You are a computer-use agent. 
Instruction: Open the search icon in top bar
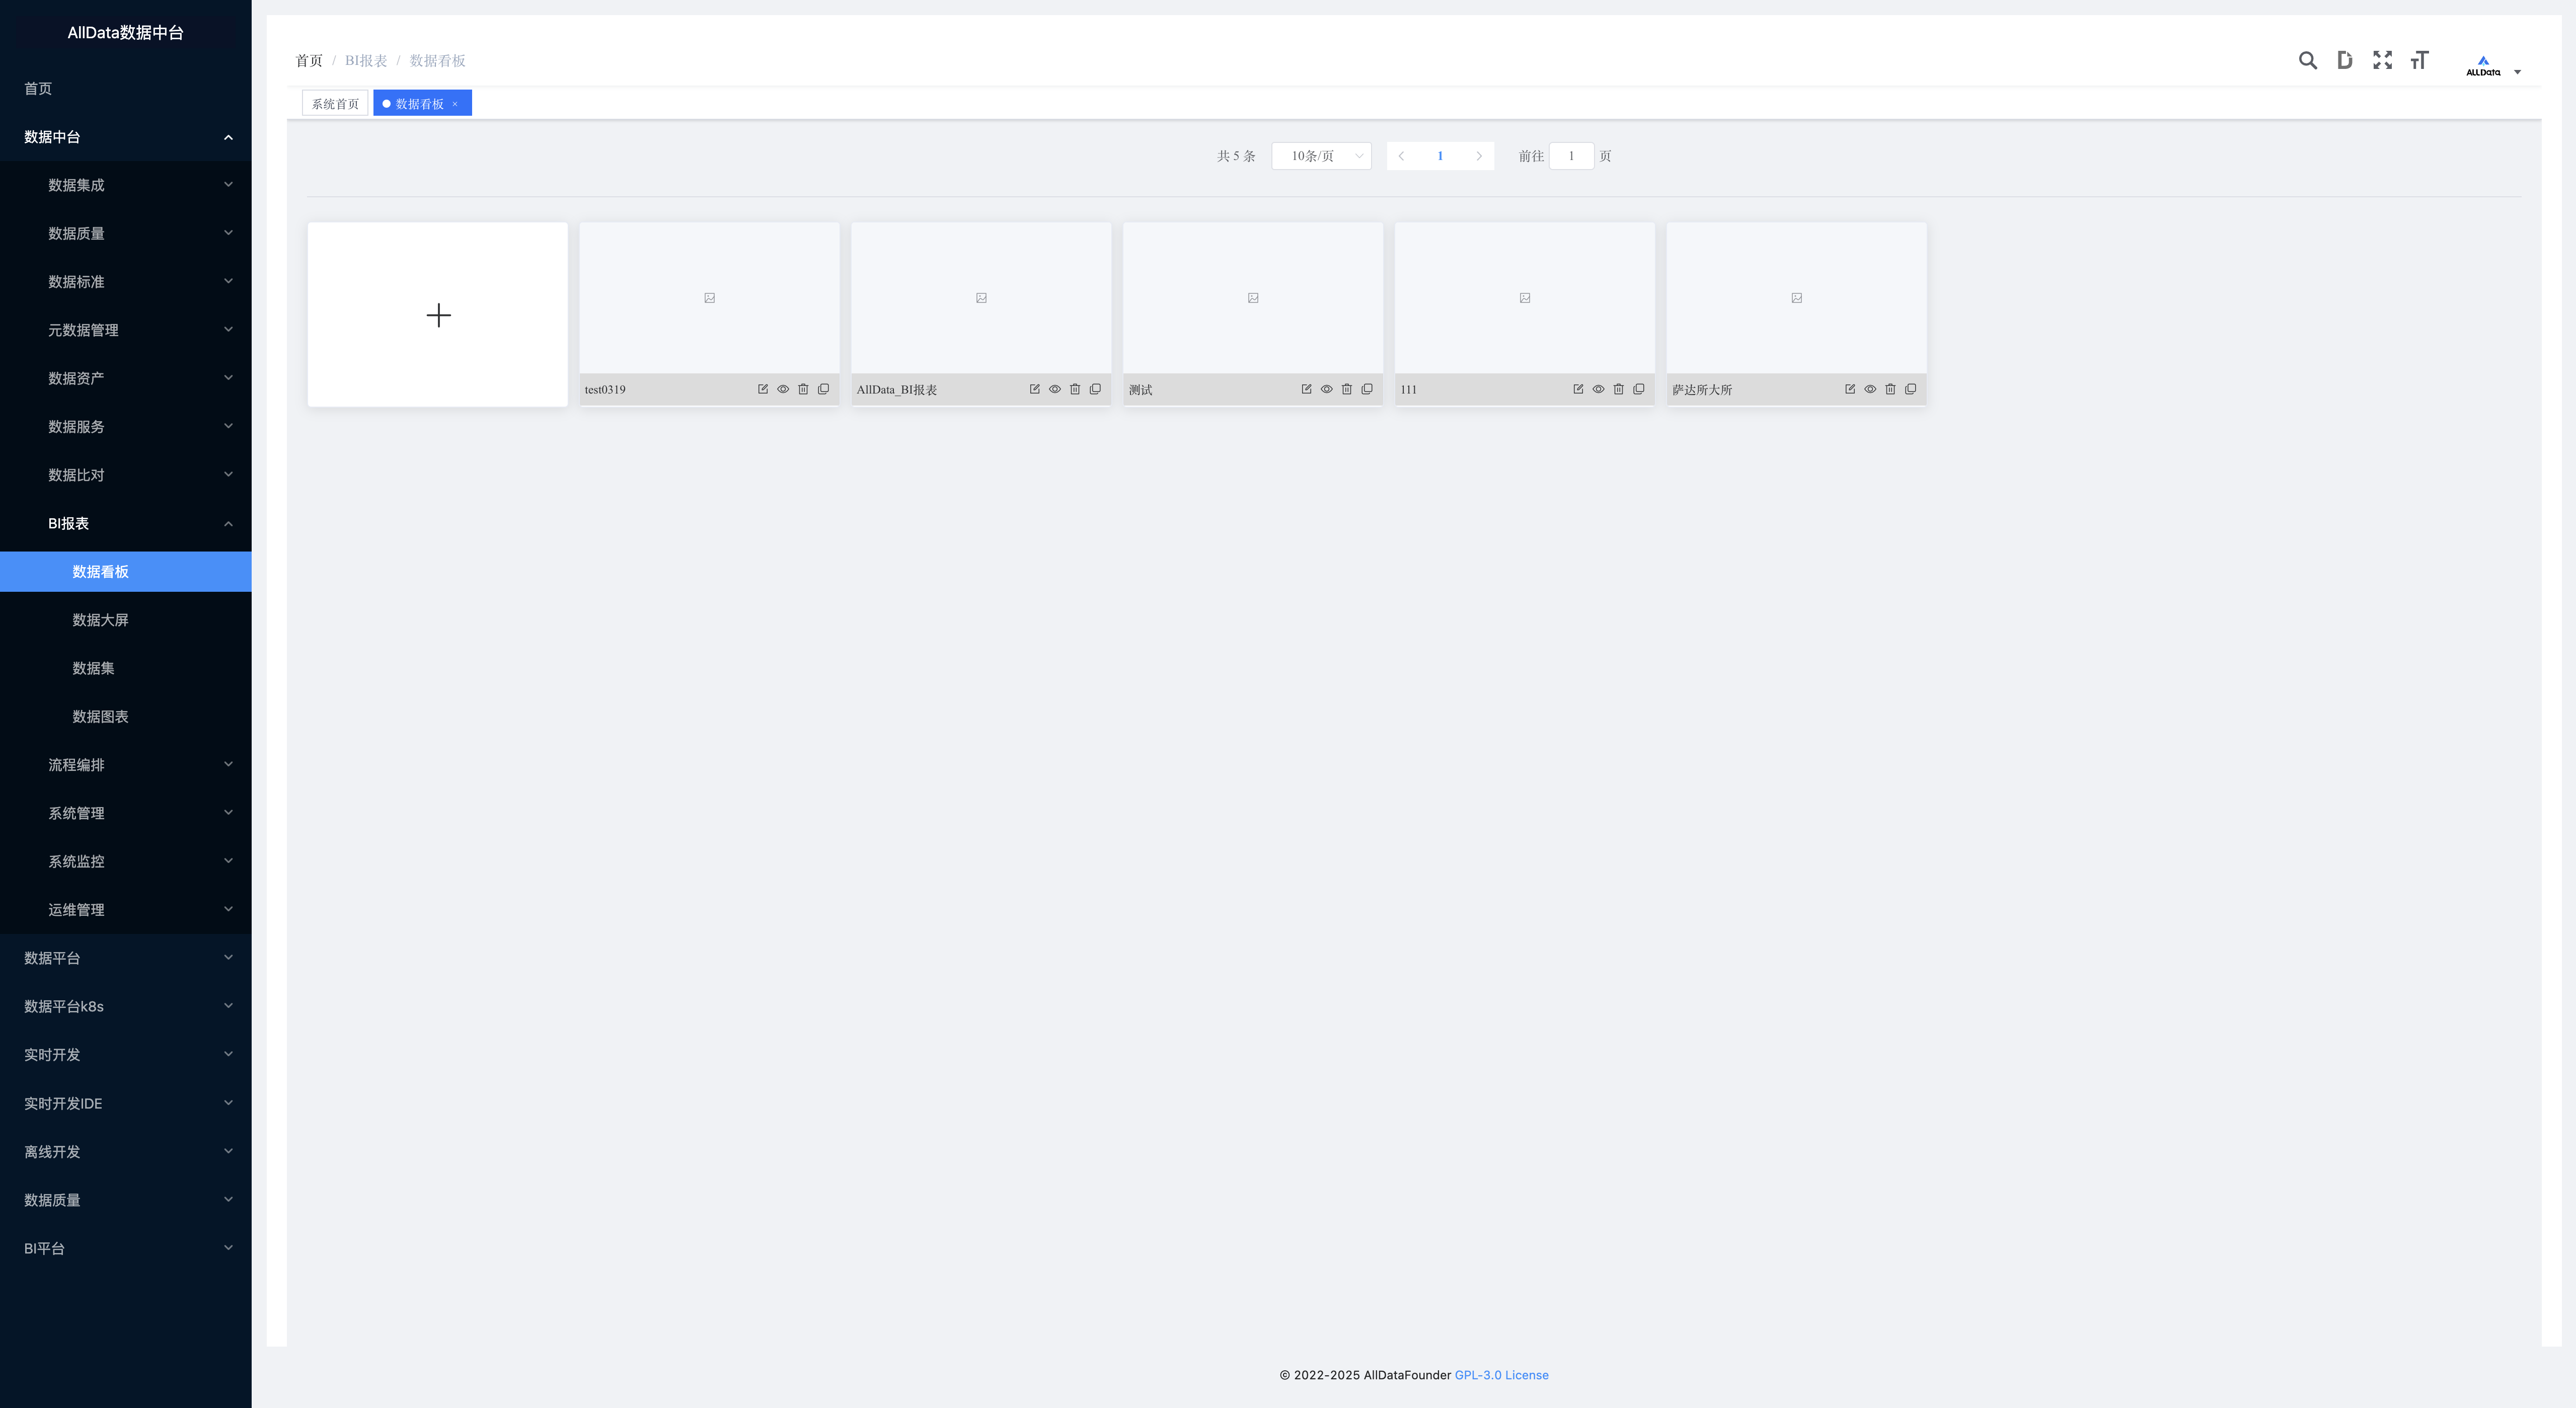(2307, 60)
